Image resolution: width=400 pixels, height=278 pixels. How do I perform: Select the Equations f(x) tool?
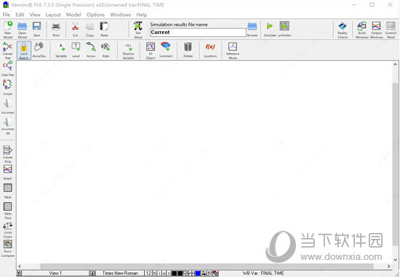pos(210,50)
